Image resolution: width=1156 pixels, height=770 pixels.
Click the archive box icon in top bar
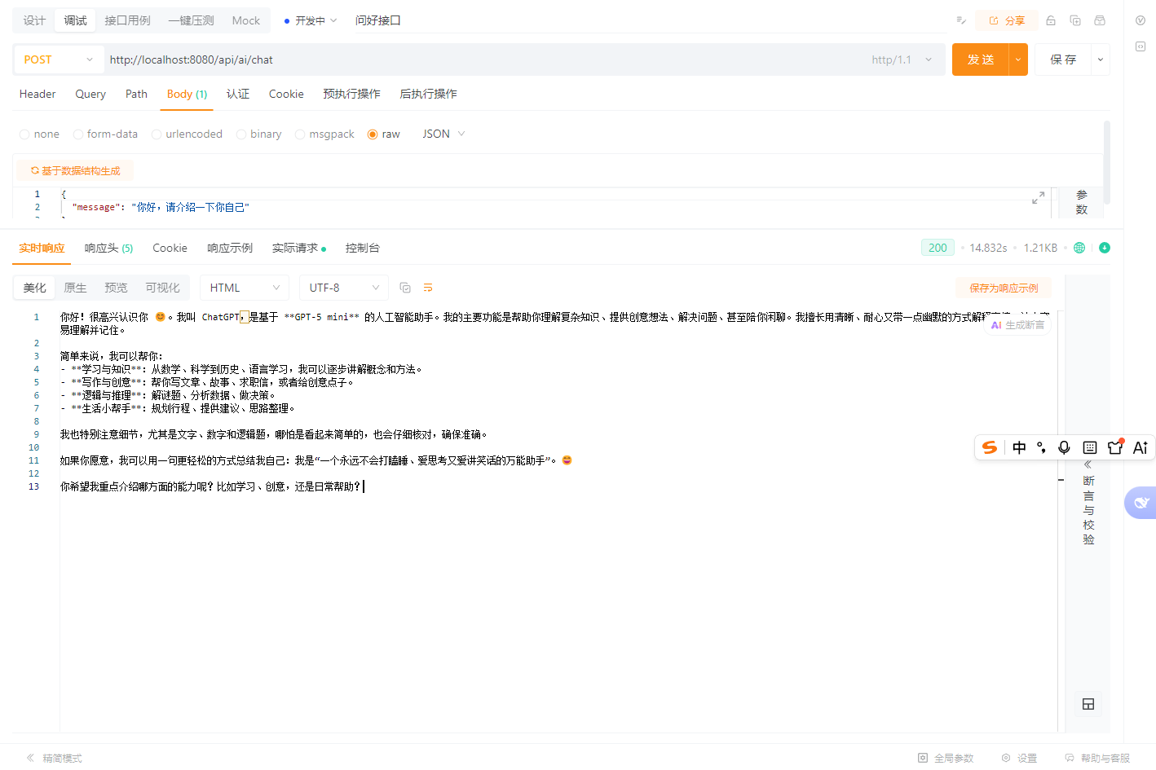click(x=1100, y=20)
